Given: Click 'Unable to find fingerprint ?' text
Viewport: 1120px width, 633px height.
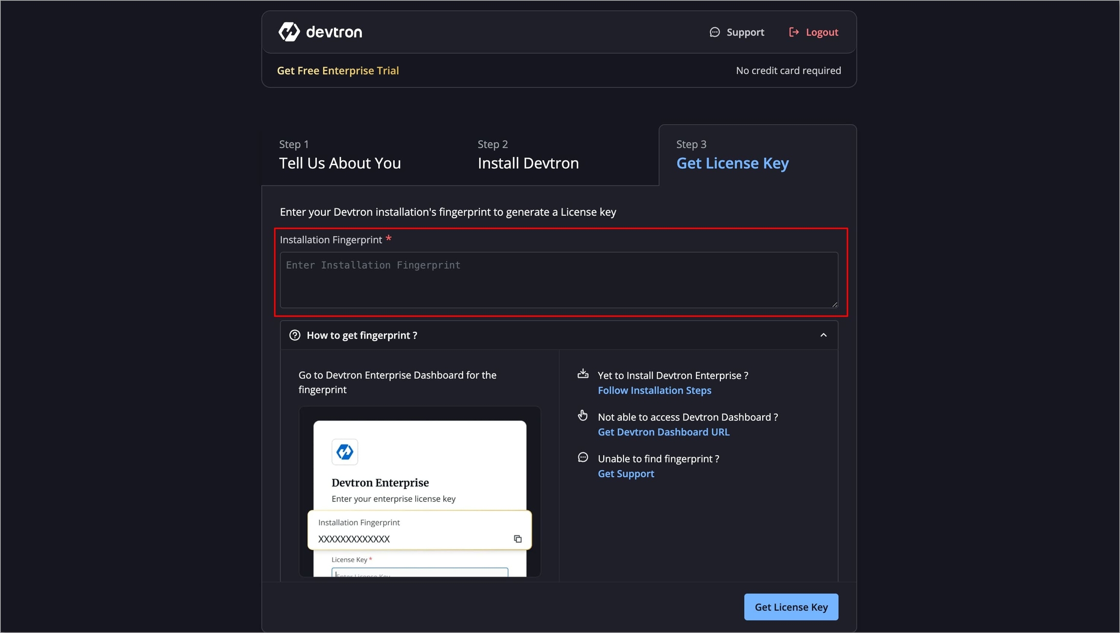Looking at the screenshot, I should [658, 459].
